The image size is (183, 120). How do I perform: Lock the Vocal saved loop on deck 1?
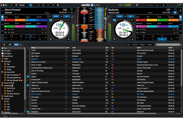tap(42, 32)
